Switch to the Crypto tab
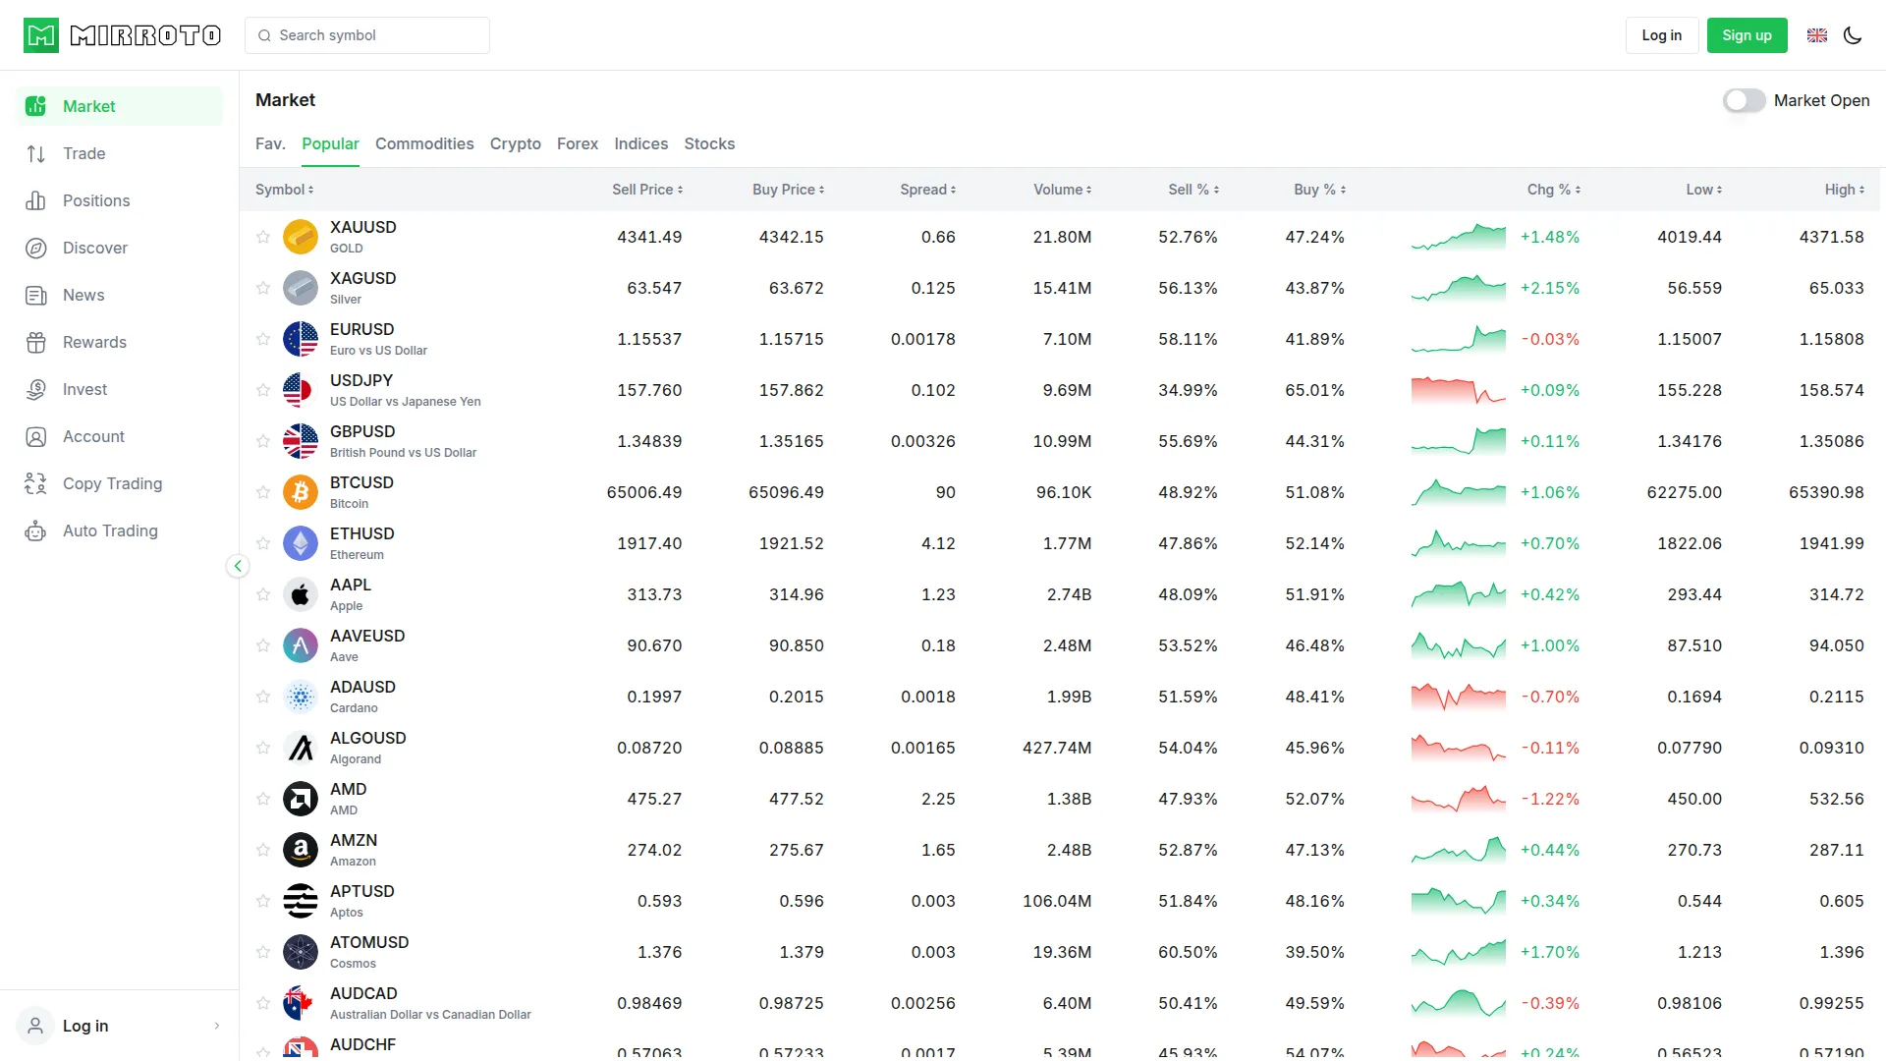1886x1061 pixels. pos(516,143)
